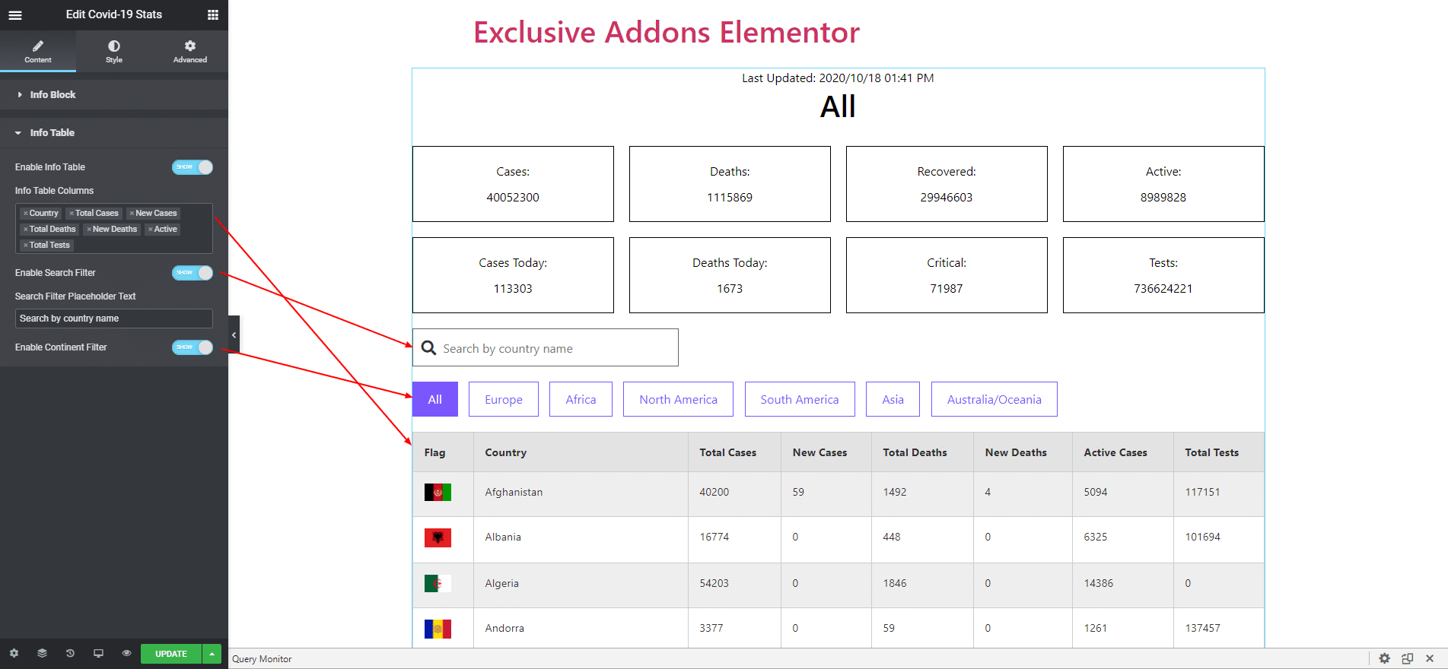Remove the New Deaths column tag
Viewport: 1448px width, 669px height.
tap(89, 230)
